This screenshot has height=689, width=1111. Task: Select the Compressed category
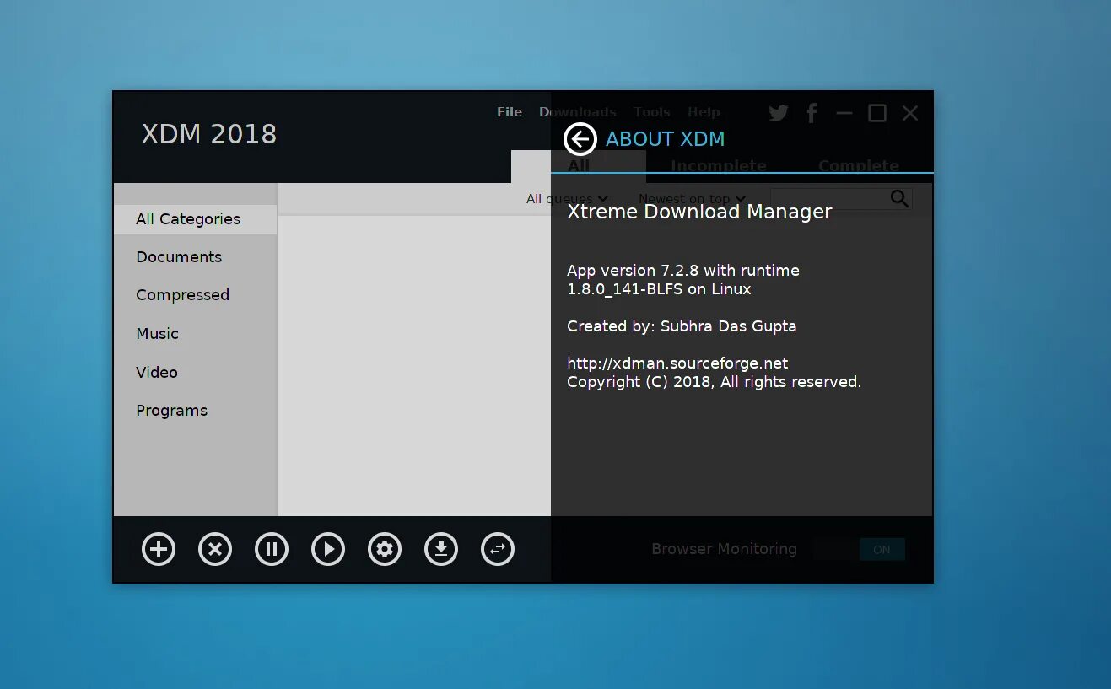182,295
